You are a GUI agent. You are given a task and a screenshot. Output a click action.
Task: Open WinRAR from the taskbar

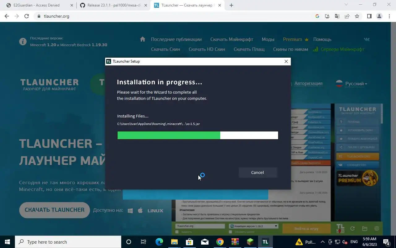pos(235,242)
